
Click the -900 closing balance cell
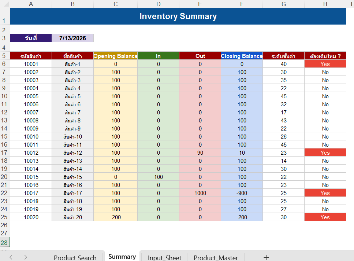pos(242,193)
